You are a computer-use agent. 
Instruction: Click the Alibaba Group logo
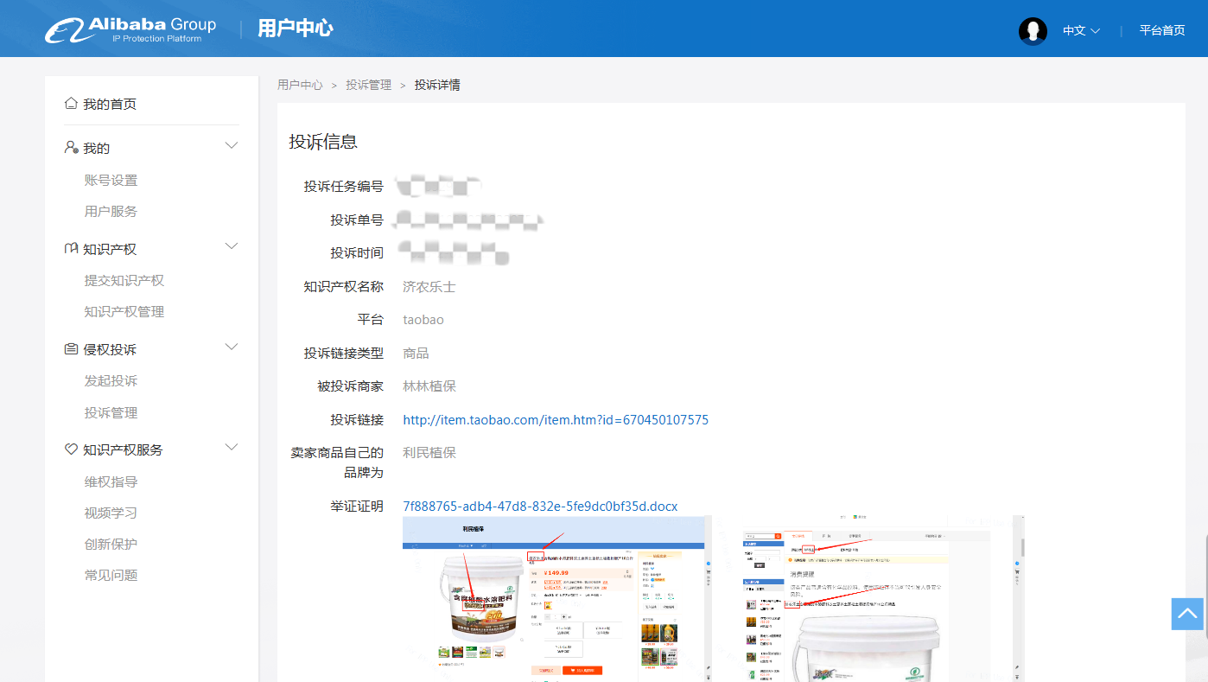[x=130, y=29]
